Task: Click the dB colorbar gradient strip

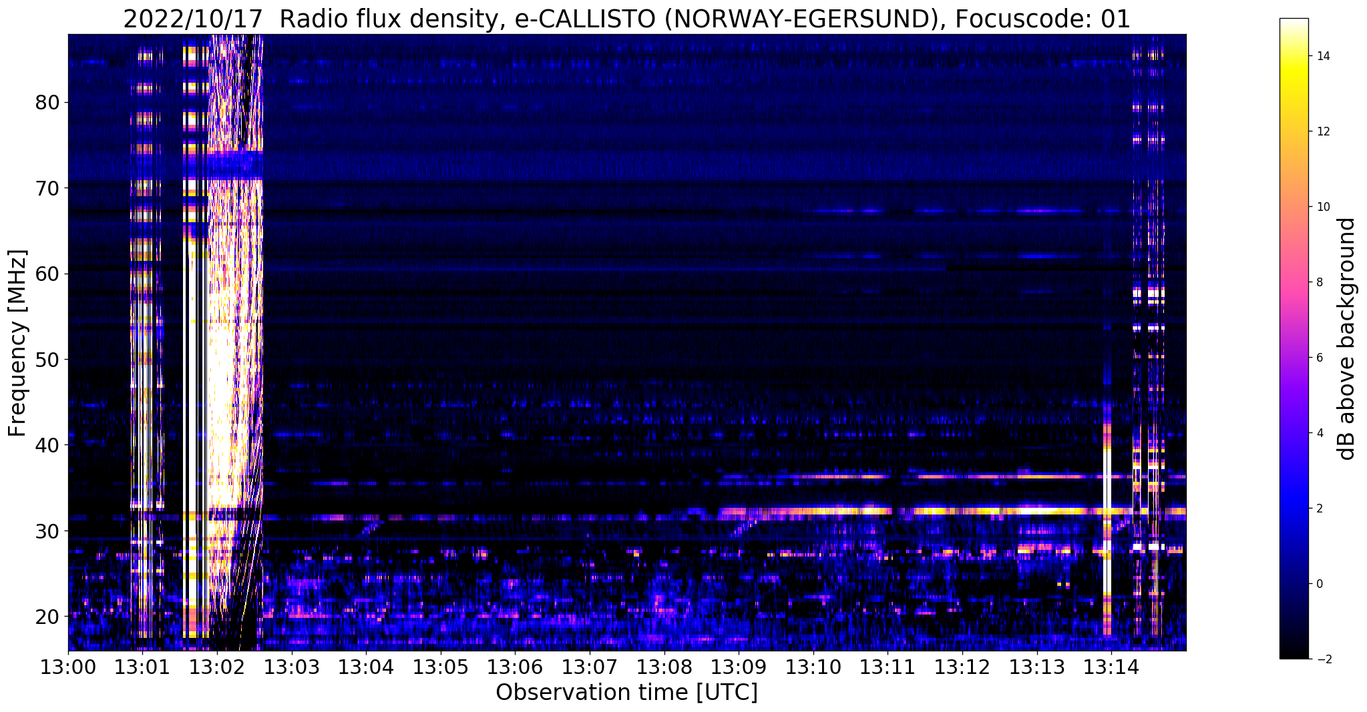Action: [x=1294, y=339]
